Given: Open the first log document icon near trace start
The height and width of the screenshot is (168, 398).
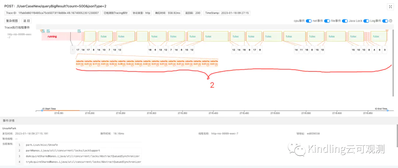Looking at the screenshot, I should point(48,31).
